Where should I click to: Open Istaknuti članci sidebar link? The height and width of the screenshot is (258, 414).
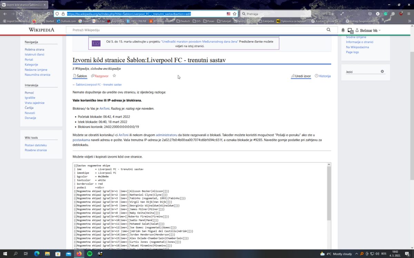(34, 54)
